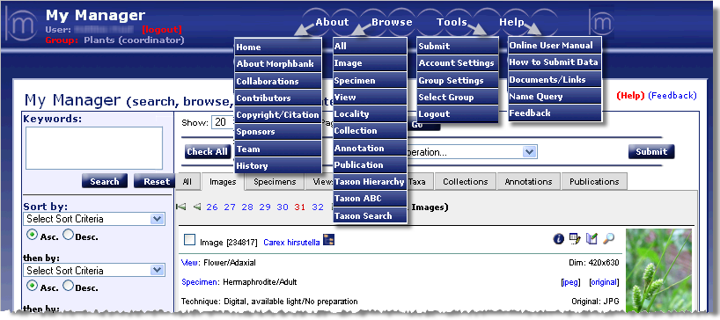The width and height of the screenshot is (720, 320).
Task: Click the edit record icon beside info
Action: (575, 238)
